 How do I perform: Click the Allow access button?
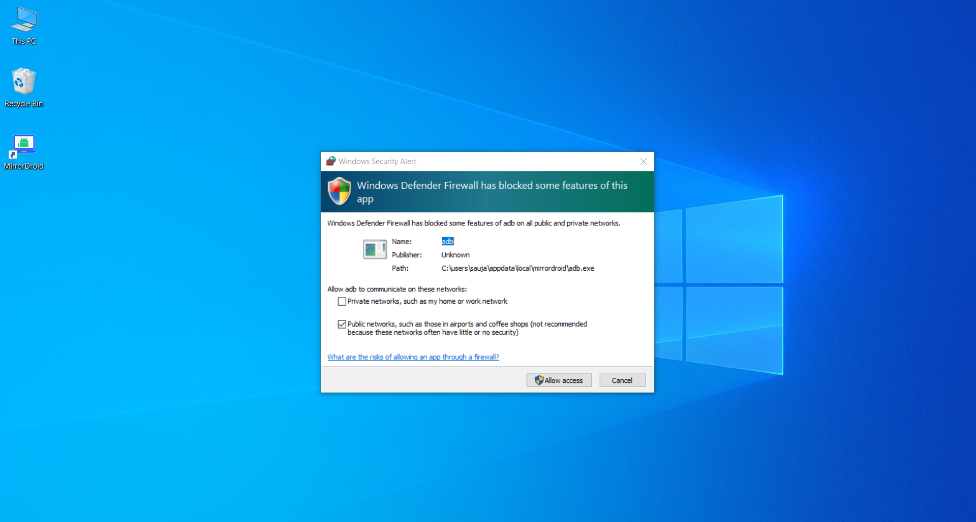click(x=559, y=380)
